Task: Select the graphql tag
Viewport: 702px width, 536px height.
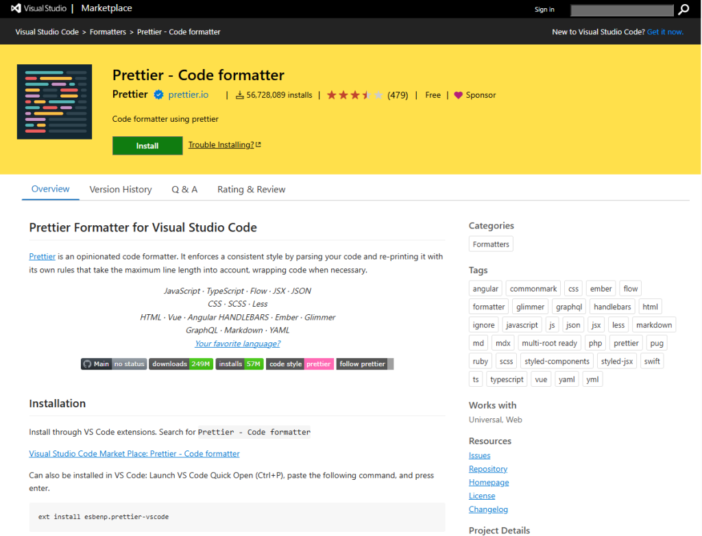Action: [569, 307]
